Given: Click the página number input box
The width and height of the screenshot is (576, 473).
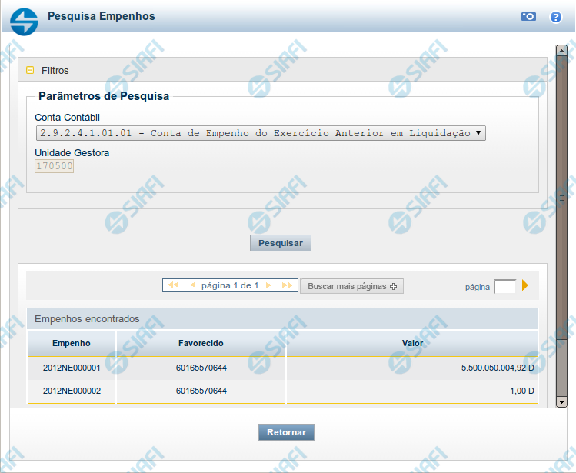Looking at the screenshot, I should (504, 287).
